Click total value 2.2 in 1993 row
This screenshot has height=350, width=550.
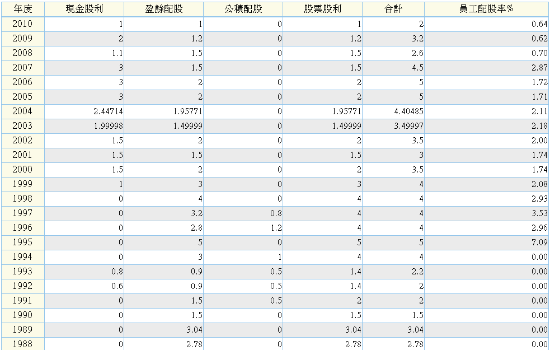click(x=418, y=272)
